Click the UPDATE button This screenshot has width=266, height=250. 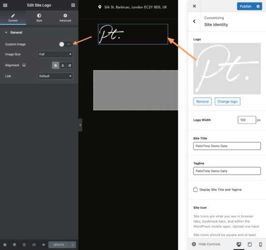pyautogui.click(x=59, y=245)
